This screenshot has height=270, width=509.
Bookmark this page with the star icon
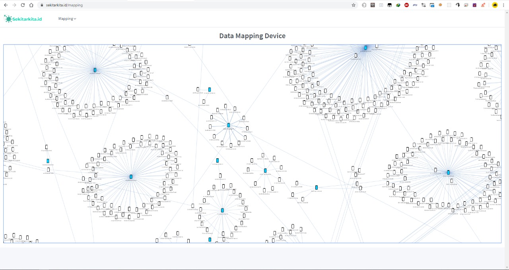click(354, 5)
